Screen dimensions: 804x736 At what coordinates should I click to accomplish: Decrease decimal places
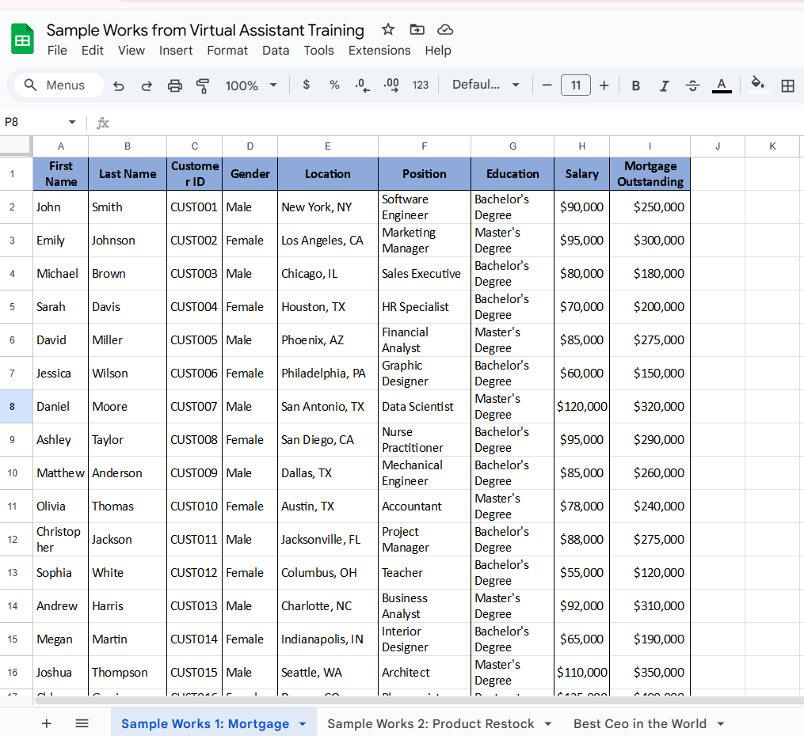point(363,85)
